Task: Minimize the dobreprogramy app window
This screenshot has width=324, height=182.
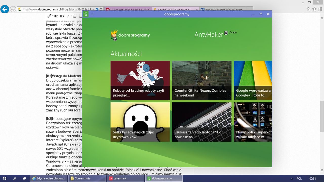Action: tap(253, 14)
